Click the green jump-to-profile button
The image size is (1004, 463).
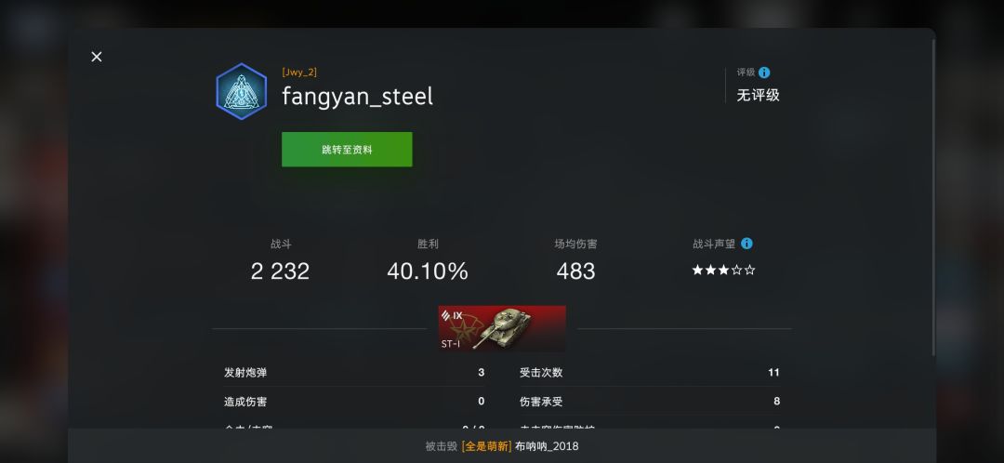tap(347, 149)
